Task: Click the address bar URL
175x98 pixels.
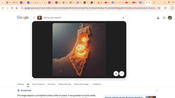Action: (x=90, y=8)
